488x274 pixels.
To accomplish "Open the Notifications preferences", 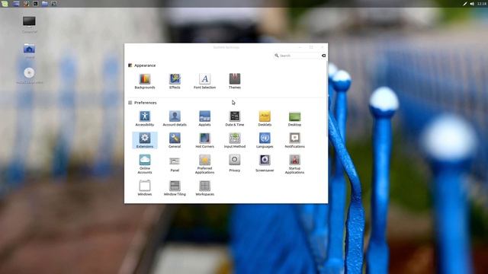I will (294, 140).
